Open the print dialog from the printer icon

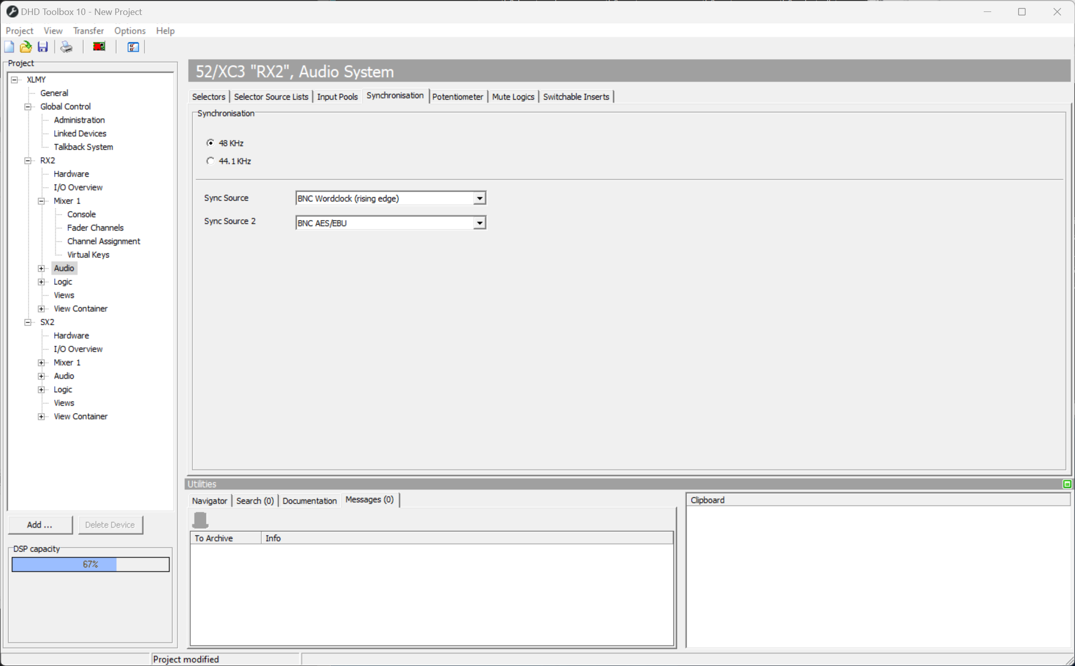click(x=66, y=46)
